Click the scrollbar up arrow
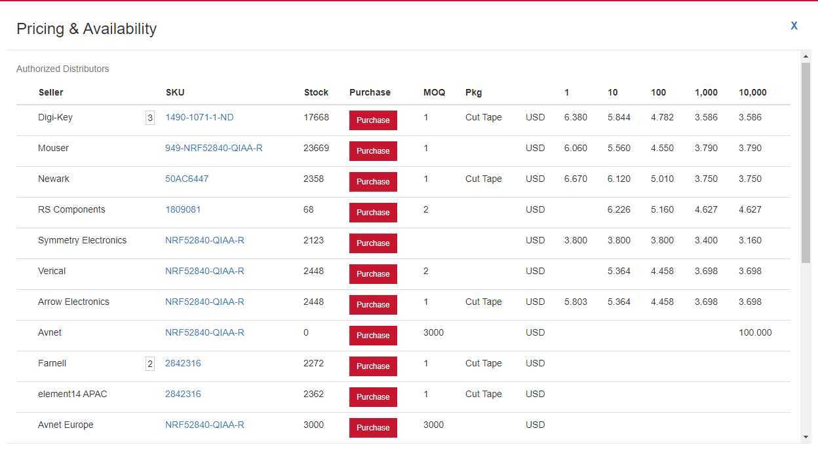Viewport: 818px width, 456px height. pyautogui.click(x=806, y=57)
